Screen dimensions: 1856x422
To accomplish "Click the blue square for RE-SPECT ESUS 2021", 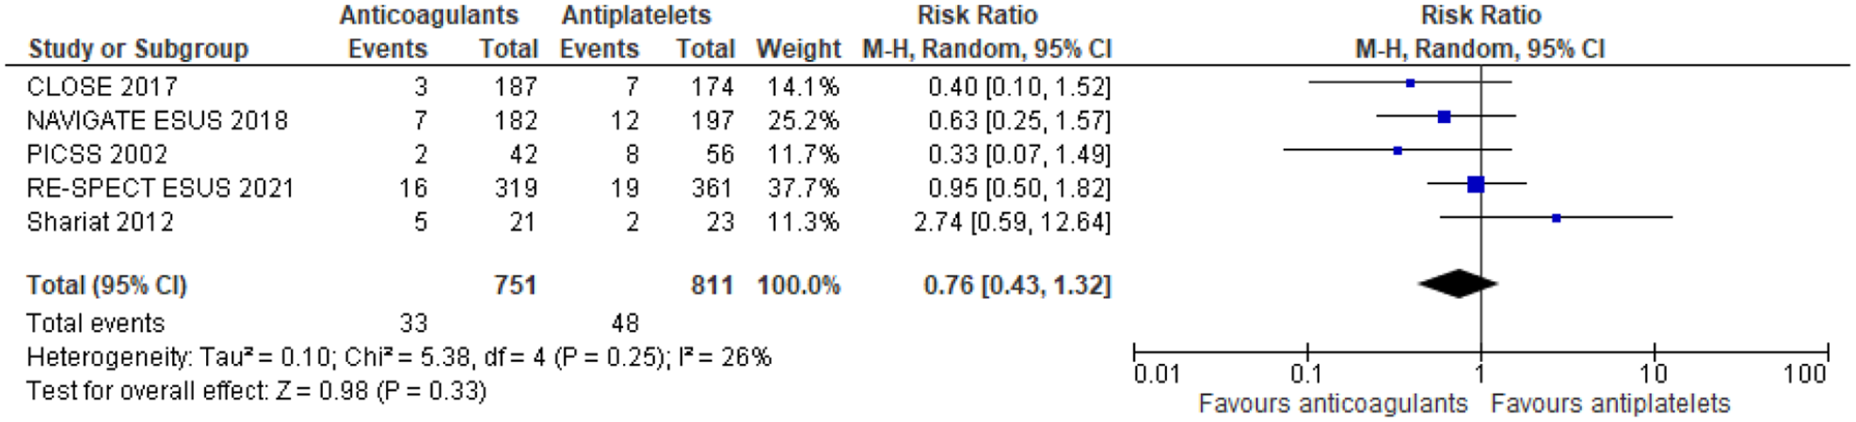I will [x=1476, y=184].
